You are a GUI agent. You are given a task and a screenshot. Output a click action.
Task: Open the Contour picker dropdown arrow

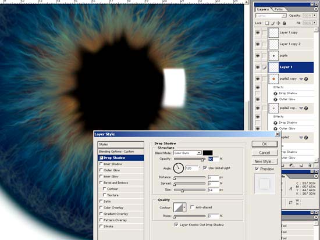(184, 207)
